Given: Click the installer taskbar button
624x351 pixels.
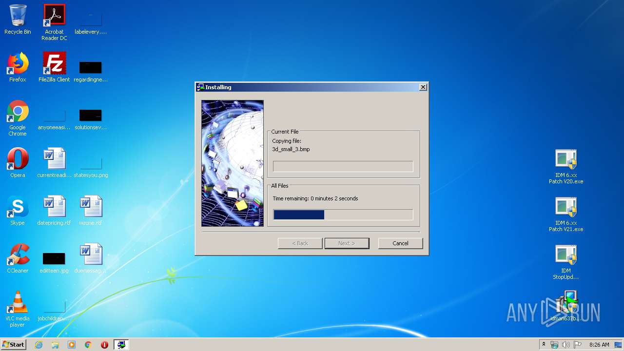Looking at the screenshot, I should (x=121, y=345).
